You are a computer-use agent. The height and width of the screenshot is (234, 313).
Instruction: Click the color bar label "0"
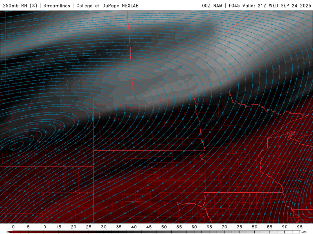pyautogui.click(x=13, y=227)
